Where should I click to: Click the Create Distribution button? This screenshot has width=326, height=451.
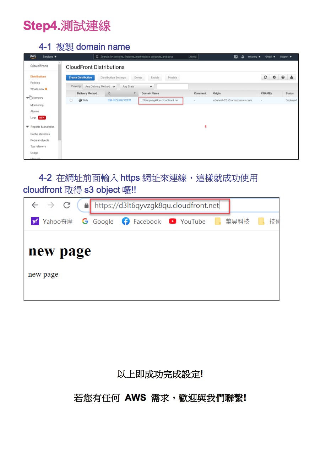click(80, 78)
